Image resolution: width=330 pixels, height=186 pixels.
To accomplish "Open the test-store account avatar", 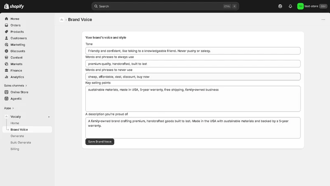I will 300,6.
